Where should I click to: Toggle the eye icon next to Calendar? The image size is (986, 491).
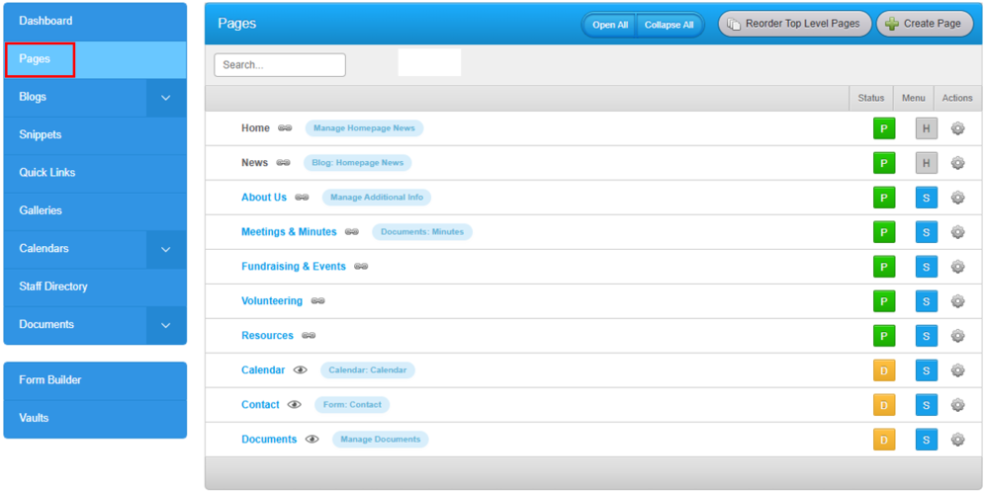301,369
